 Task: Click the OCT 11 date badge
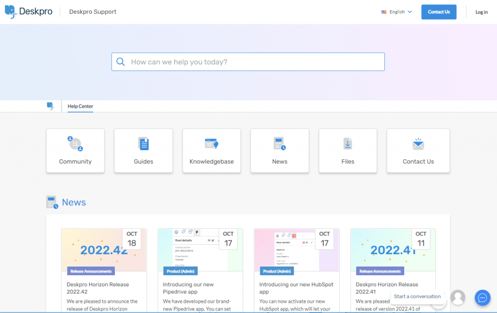pyautogui.click(x=421, y=239)
